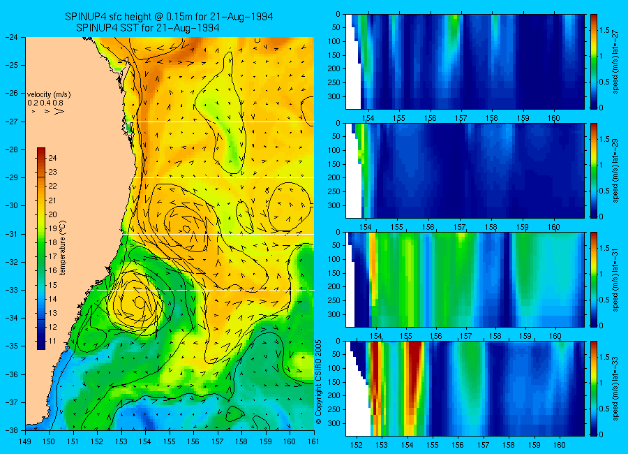Image resolution: width=628 pixels, height=454 pixels.
Task: Click the speed color bar for lat=-33
Action: tap(594, 388)
